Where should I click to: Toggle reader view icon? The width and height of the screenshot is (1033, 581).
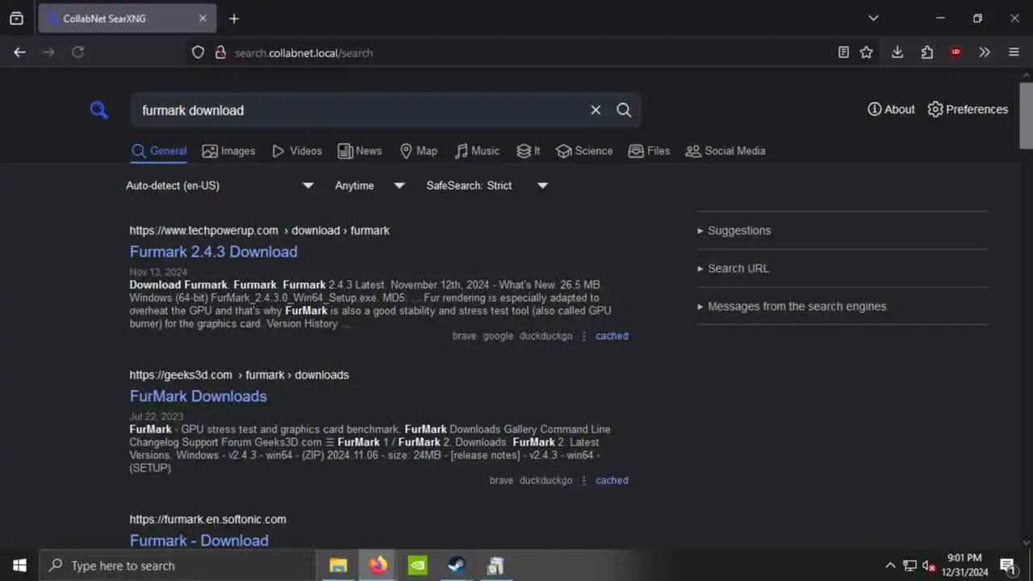coord(843,52)
